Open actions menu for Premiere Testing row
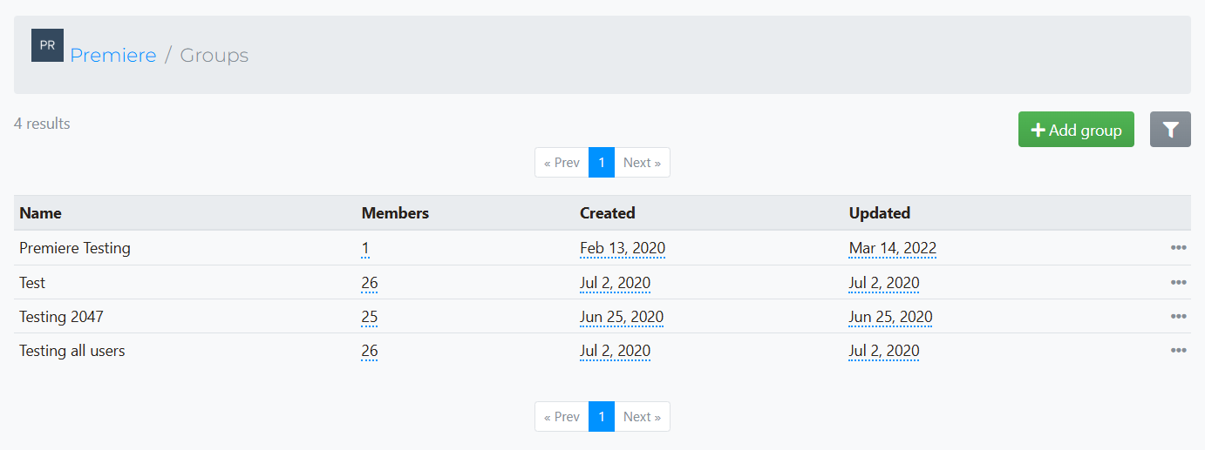Viewport: 1205px width, 450px height. pos(1178,248)
